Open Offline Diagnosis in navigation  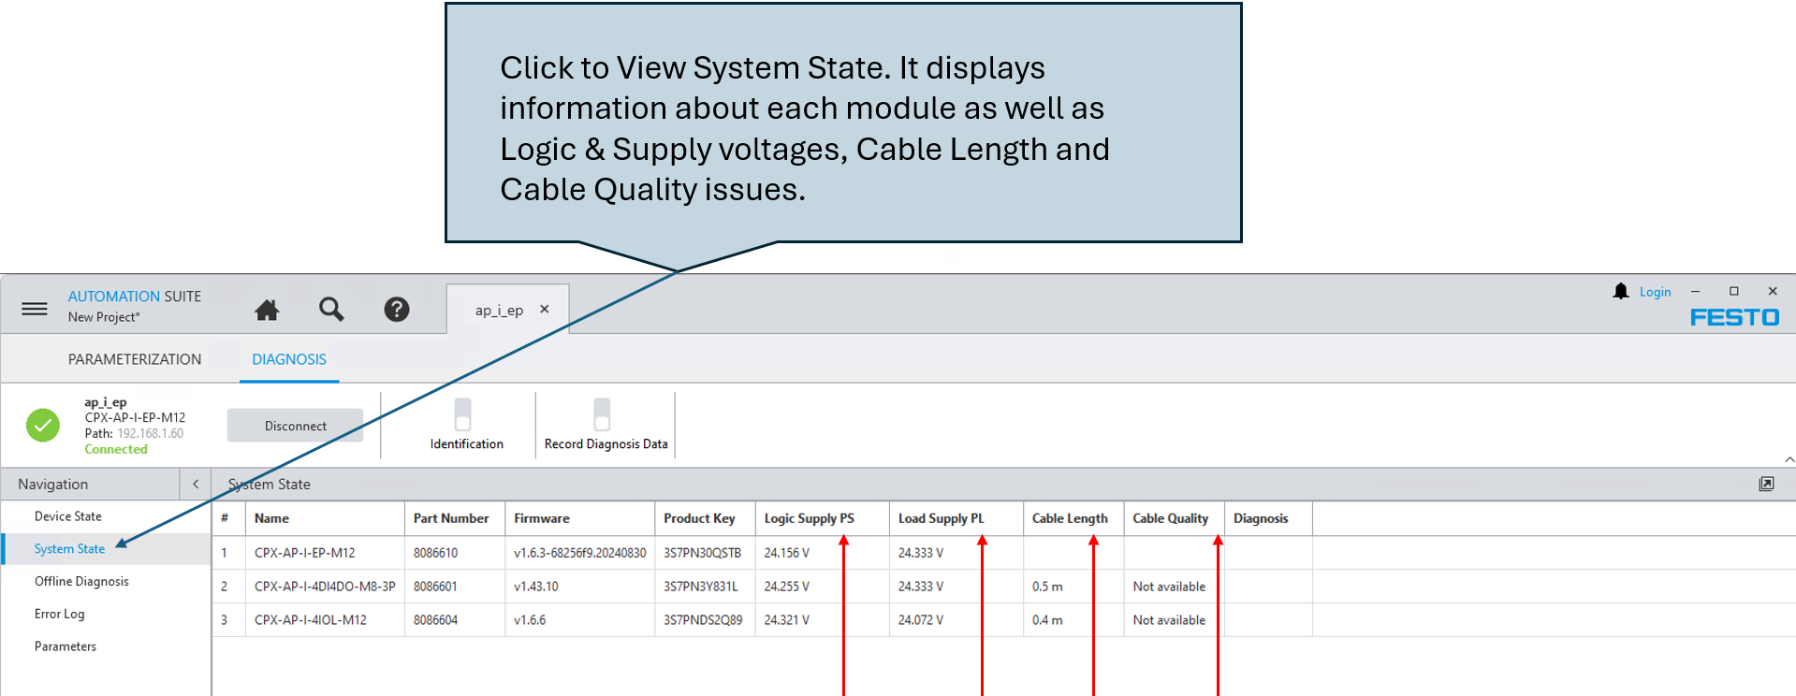[x=81, y=582]
